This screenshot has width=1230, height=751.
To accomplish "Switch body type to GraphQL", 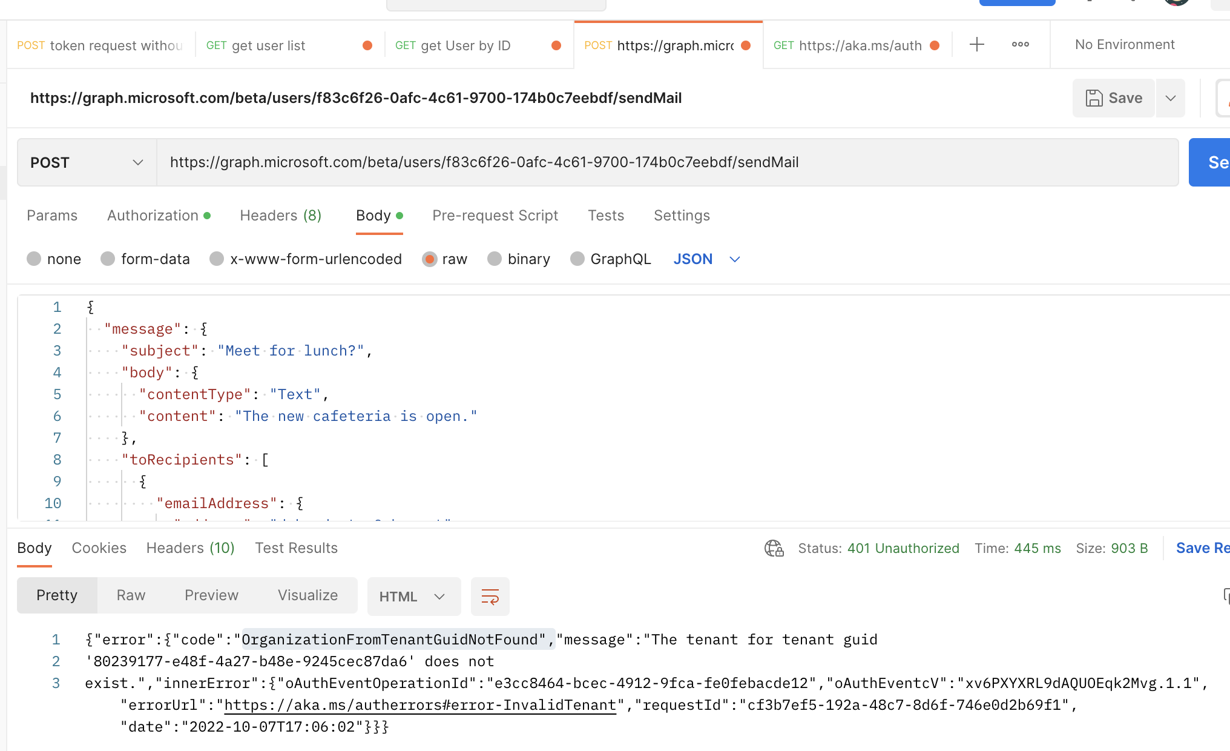I will [611, 259].
